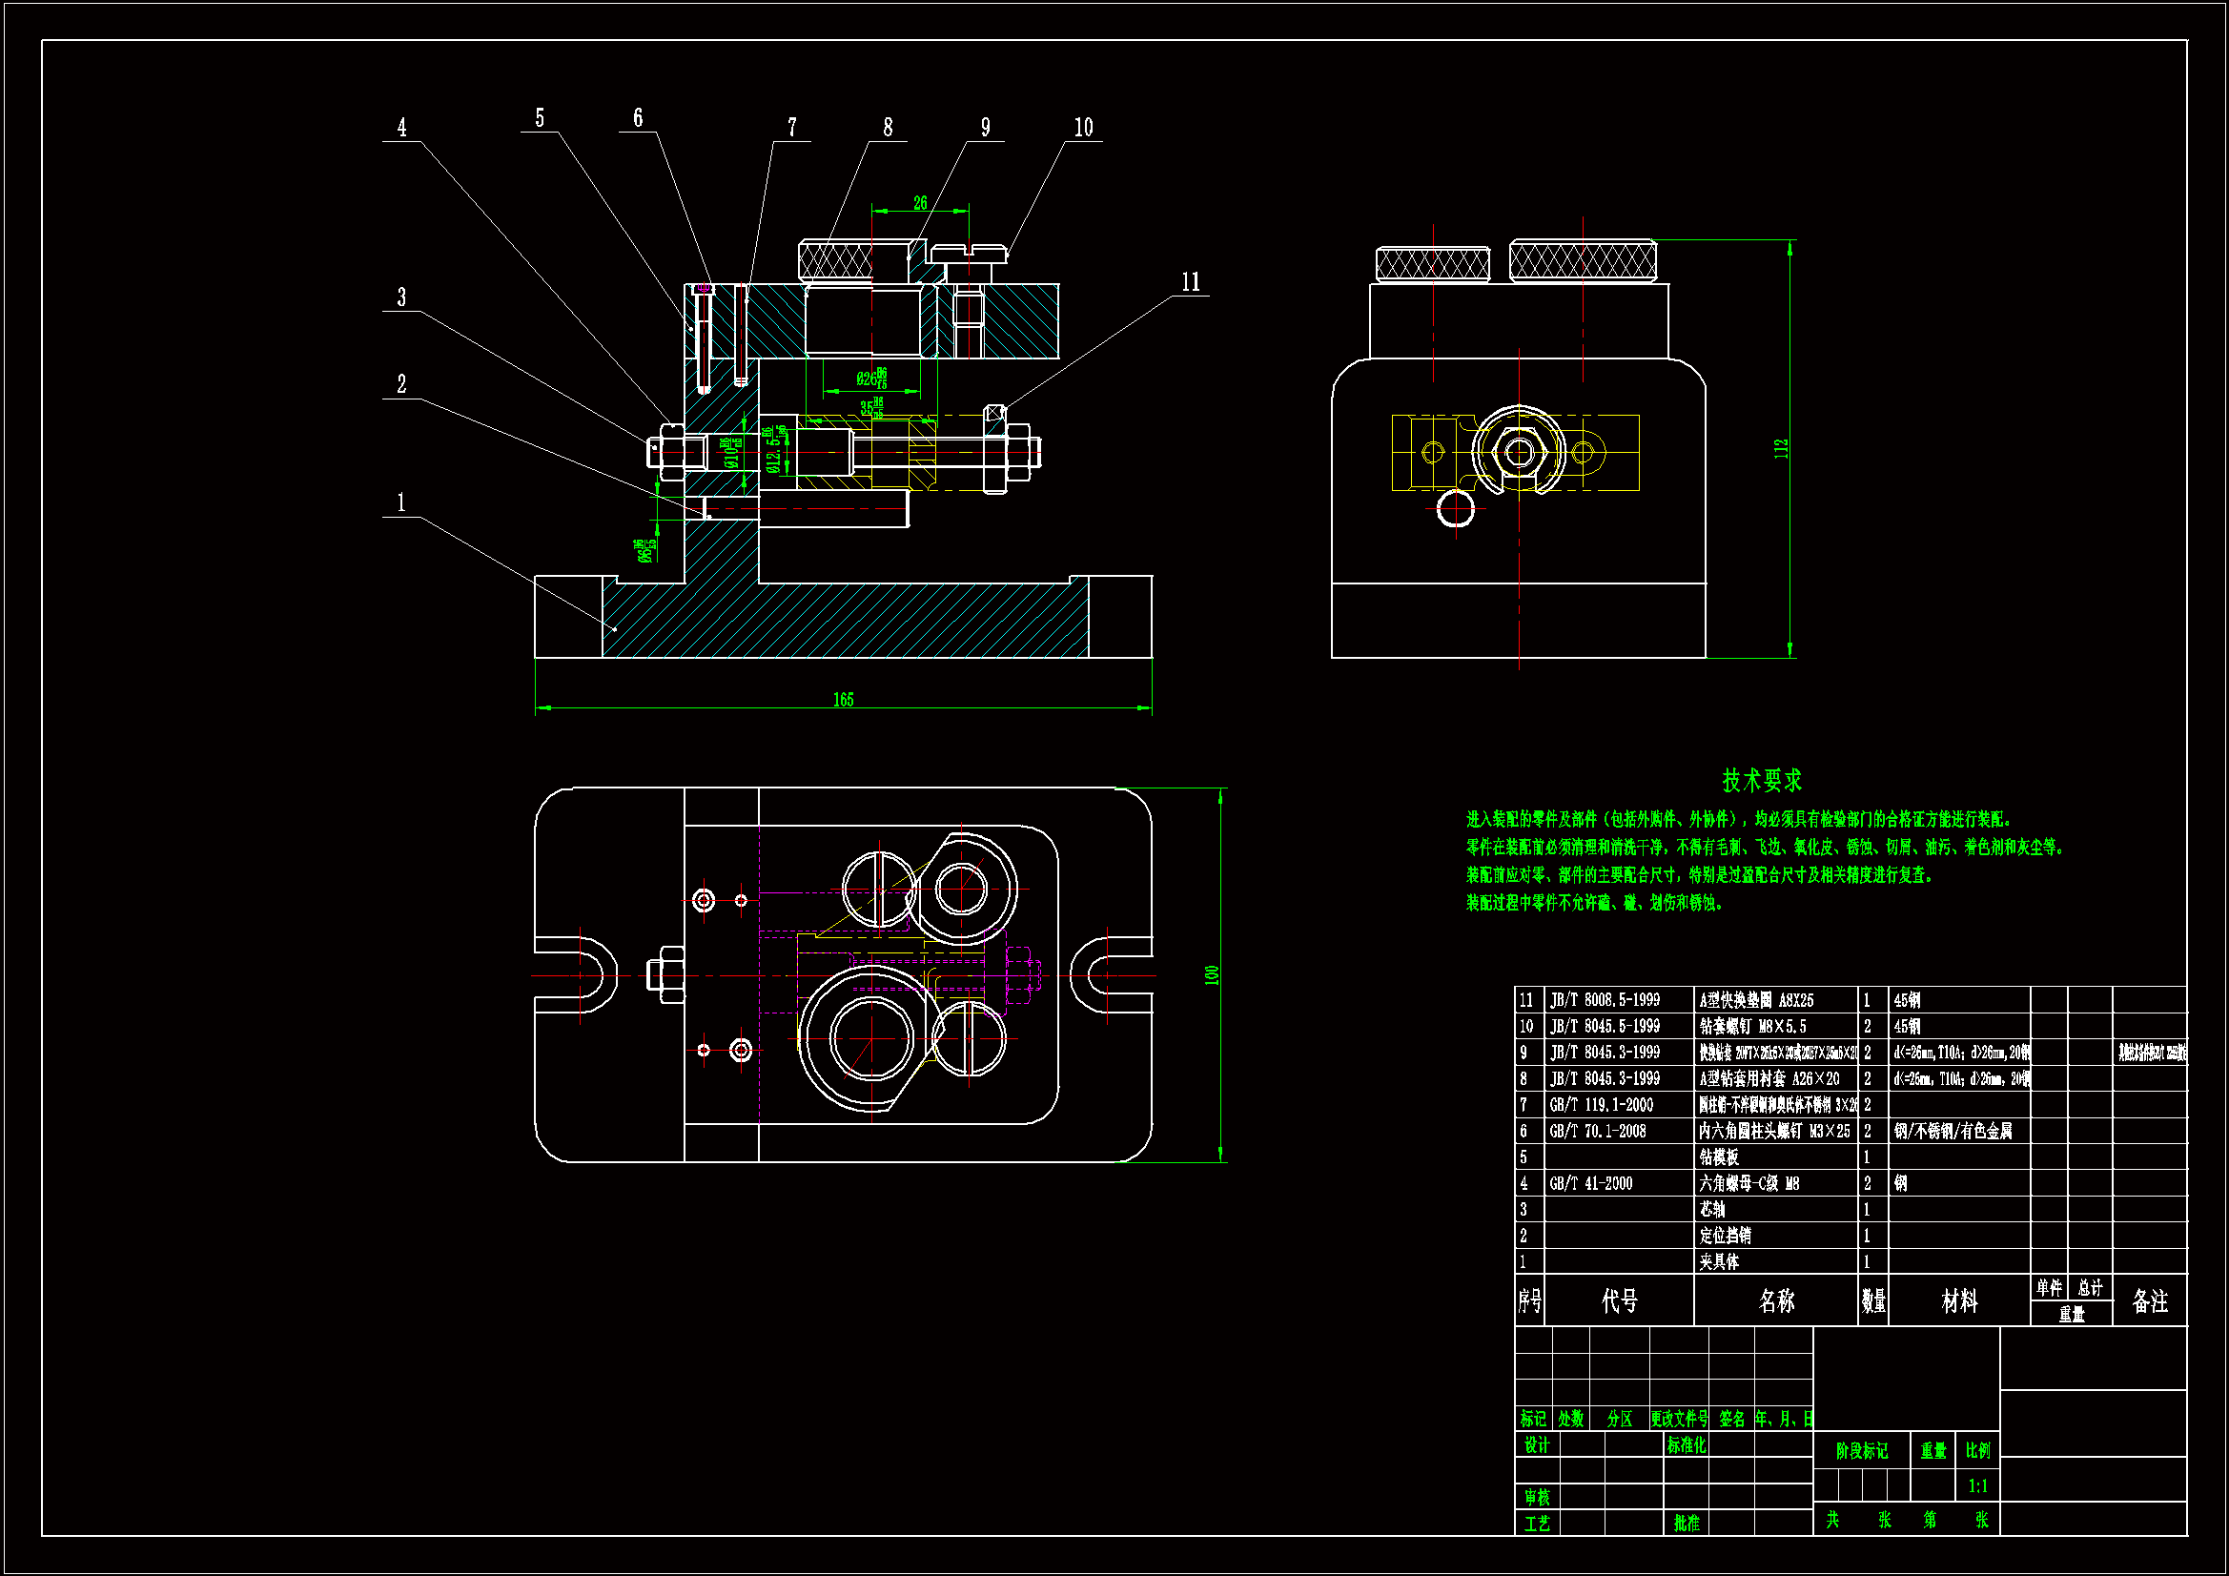Select part balloon number 8 label
The height and width of the screenshot is (1576, 2229).
point(888,127)
